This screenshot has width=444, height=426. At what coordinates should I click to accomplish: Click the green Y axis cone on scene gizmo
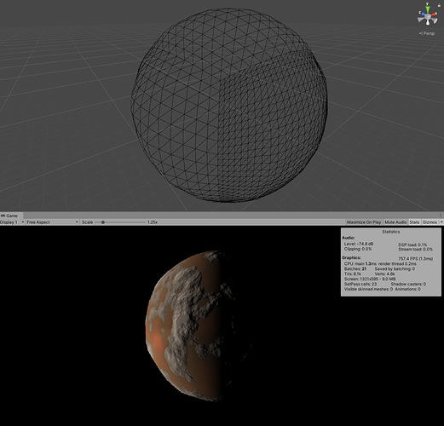(428, 9)
